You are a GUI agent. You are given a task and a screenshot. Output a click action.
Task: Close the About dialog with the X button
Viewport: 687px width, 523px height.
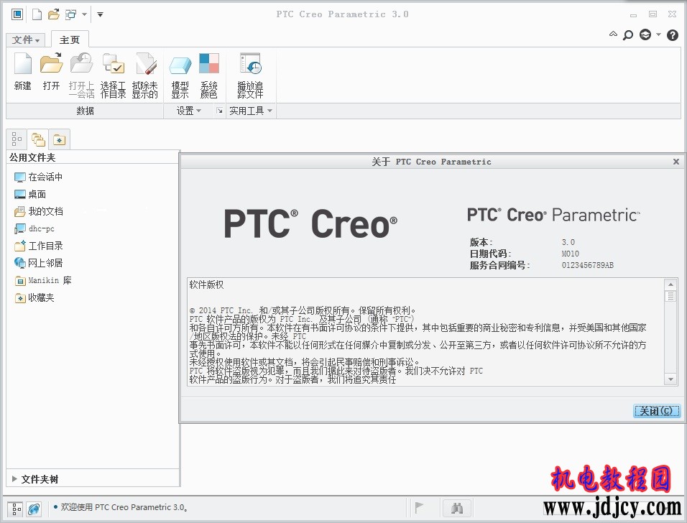tap(676, 162)
